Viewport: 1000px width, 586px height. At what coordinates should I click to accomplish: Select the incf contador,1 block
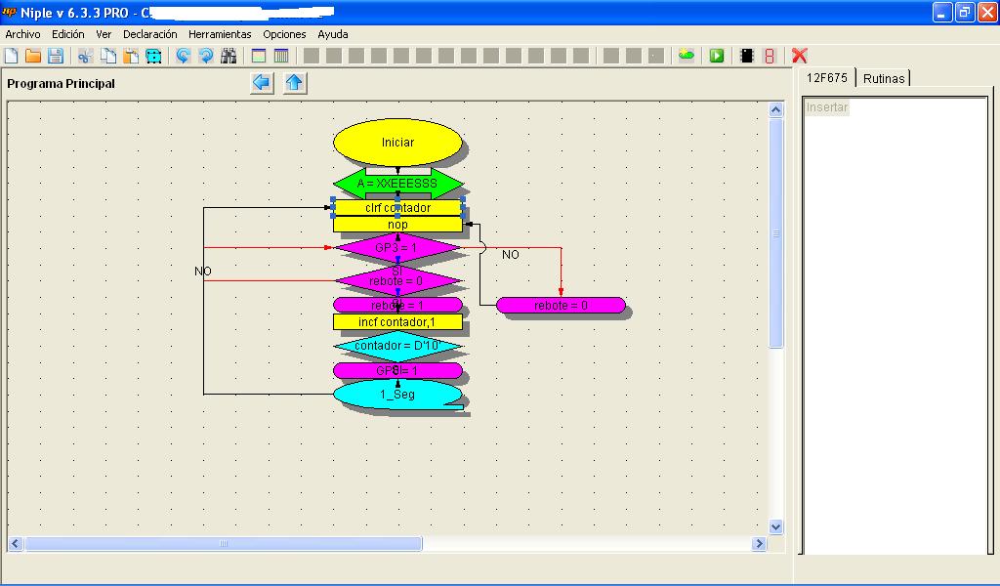pyautogui.click(x=398, y=322)
